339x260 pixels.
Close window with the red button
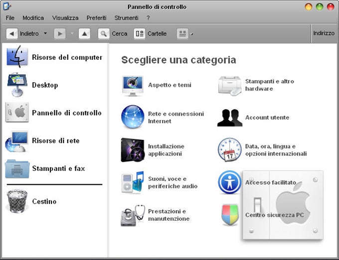(331, 6)
